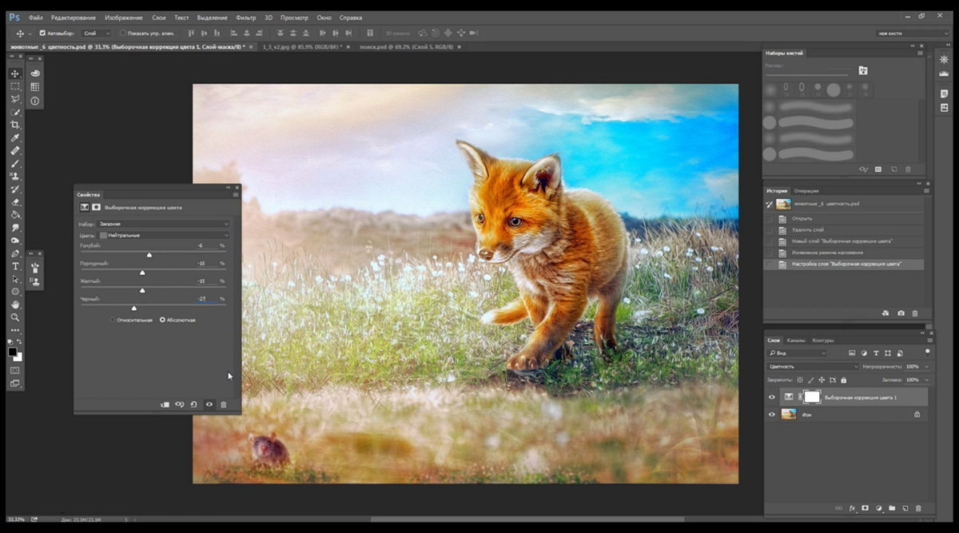Toggle layer visibility eye in Properties panel
Viewport: 959px width, 533px height.
click(209, 404)
